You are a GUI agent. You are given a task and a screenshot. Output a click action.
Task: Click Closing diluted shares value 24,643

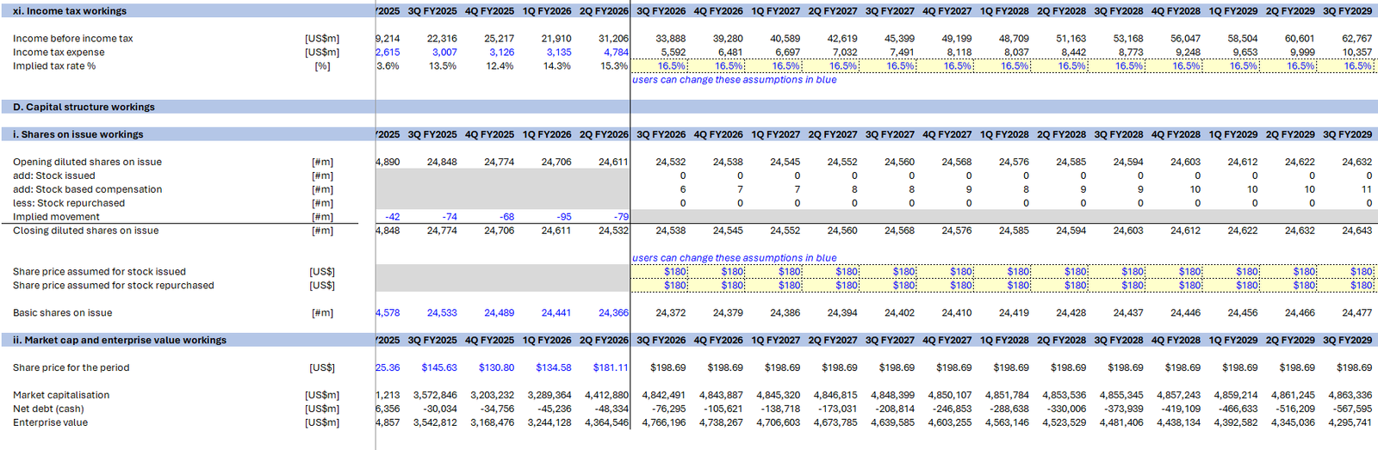(x=1356, y=231)
